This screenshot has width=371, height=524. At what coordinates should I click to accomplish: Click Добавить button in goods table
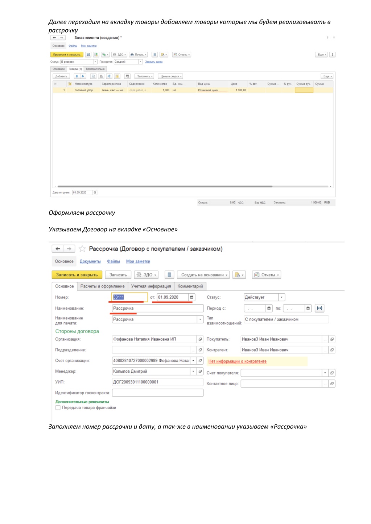[x=61, y=76]
